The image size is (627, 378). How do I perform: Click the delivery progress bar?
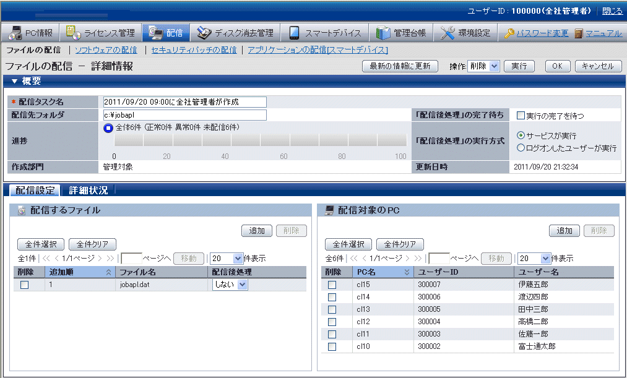pyautogui.click(x=260, y=142)
